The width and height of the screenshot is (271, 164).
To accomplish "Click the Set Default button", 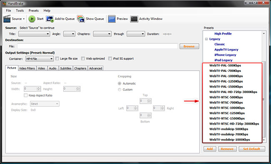I will [252, 149].
